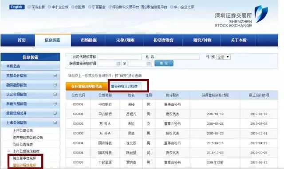Click 公司简称 column header
Image resolution: width=284 pixels, height=169 pixels.
105,95
